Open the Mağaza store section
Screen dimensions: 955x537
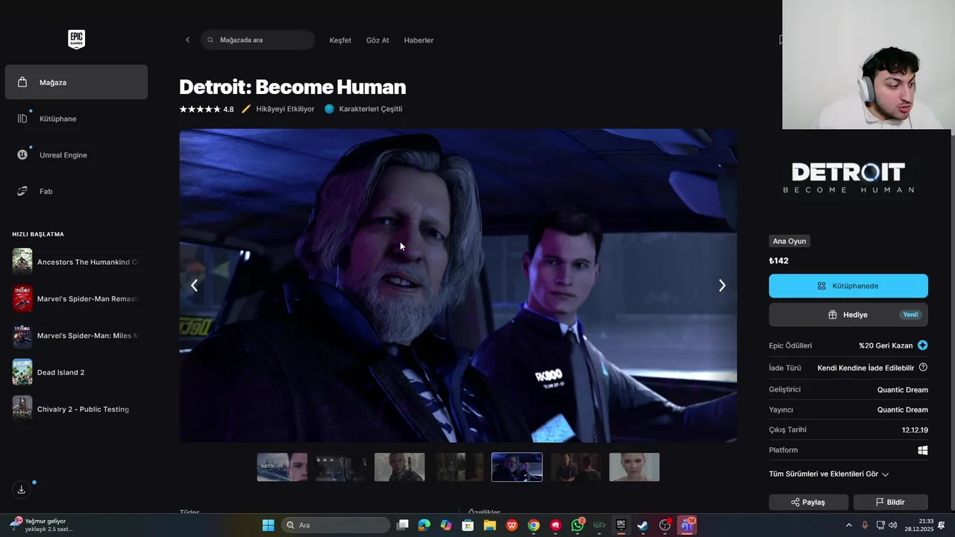coord(76,82)
